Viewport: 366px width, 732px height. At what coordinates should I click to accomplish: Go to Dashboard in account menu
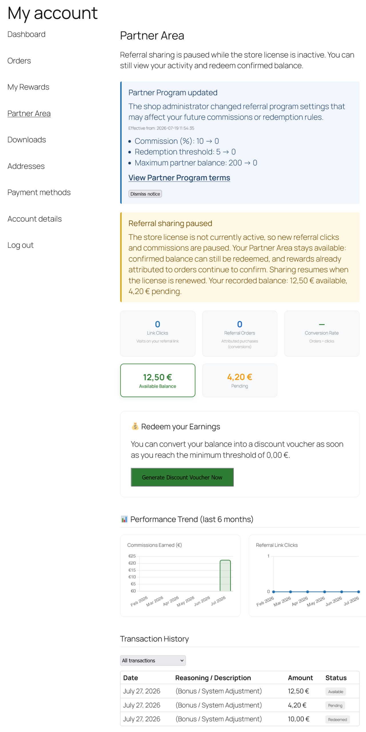26,34
